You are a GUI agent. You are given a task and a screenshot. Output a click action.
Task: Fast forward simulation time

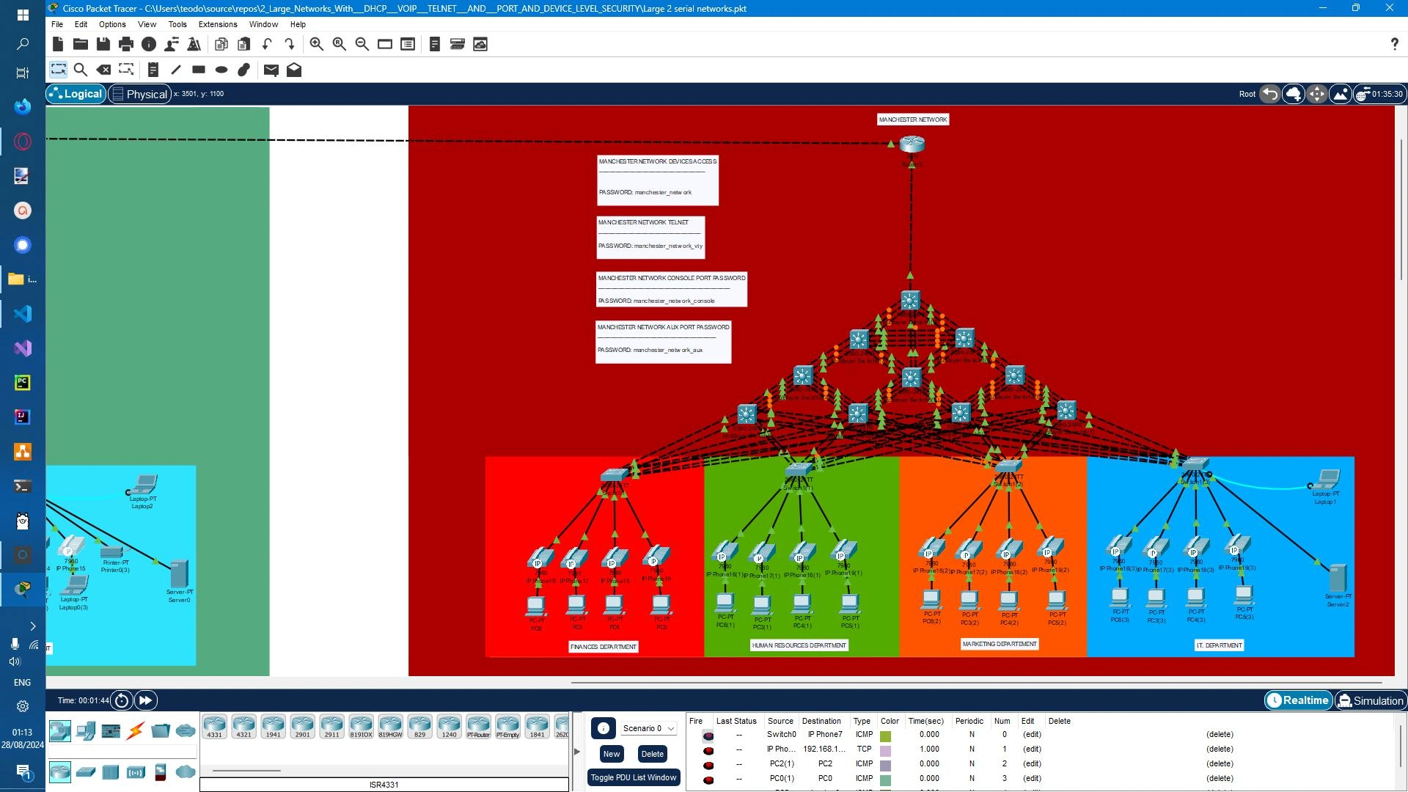pyautogui.click(x=146, y=700)
